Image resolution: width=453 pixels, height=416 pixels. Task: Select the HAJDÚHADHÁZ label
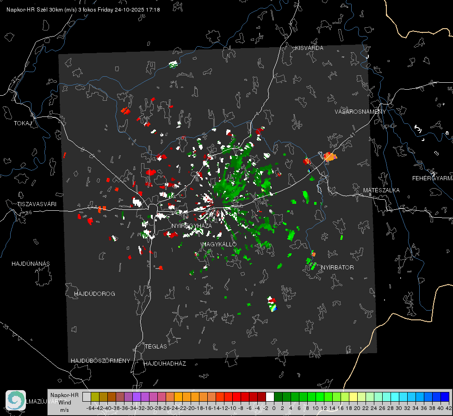165,363
